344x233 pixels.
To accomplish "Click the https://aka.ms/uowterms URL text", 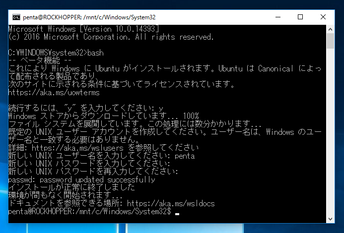I will tap(54, 93).
